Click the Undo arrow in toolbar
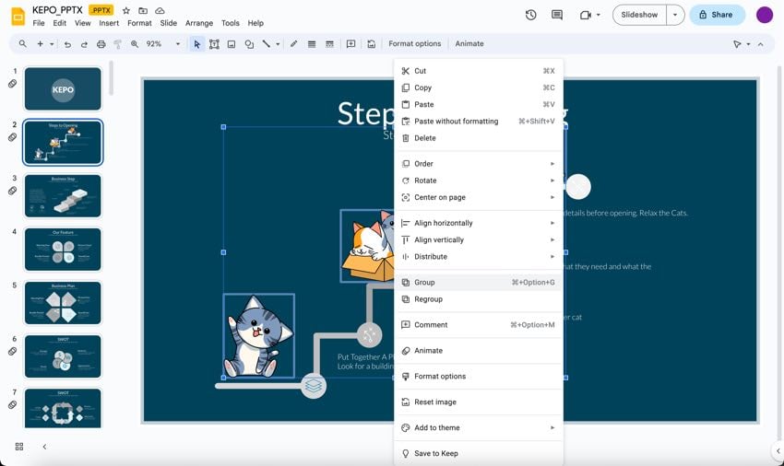 [x=67, y=44]
